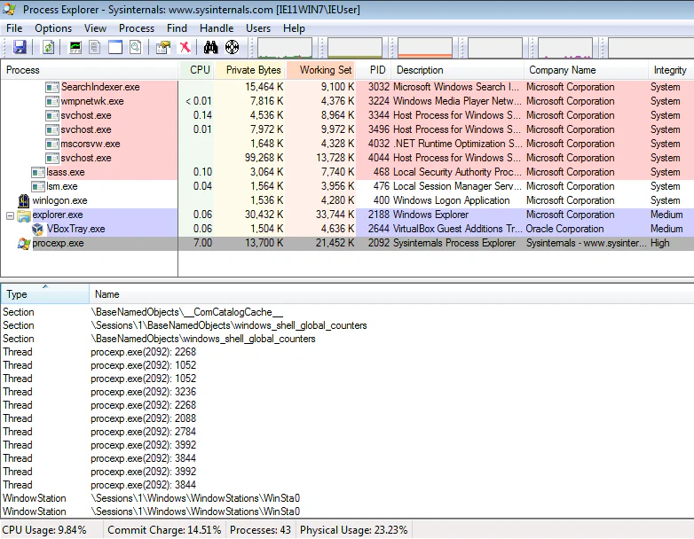Click Commit Charge 14.51% in status bar
Screen dimensions: 694x539
click(x=164, y=530)
